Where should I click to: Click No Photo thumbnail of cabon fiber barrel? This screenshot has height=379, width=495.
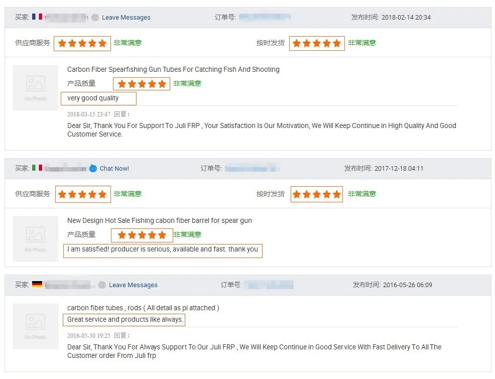tap(35, 239)
